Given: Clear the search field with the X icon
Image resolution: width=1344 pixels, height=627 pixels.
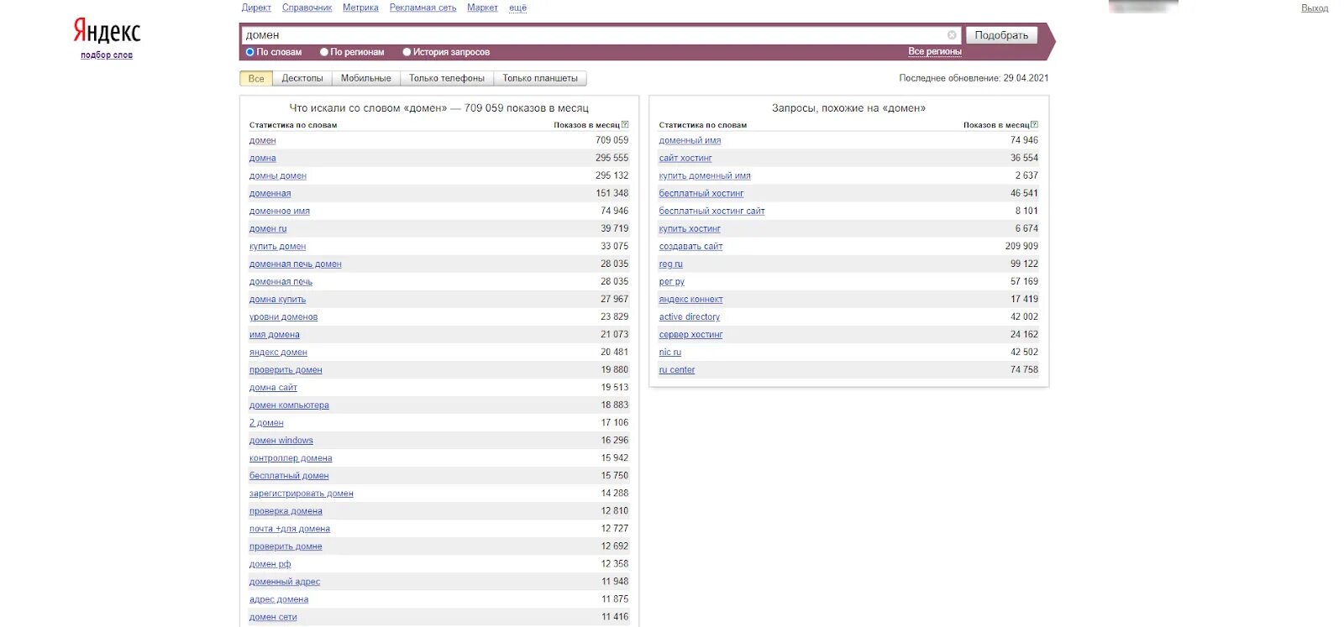Looking at the screenshot, I should coord(952,35).
